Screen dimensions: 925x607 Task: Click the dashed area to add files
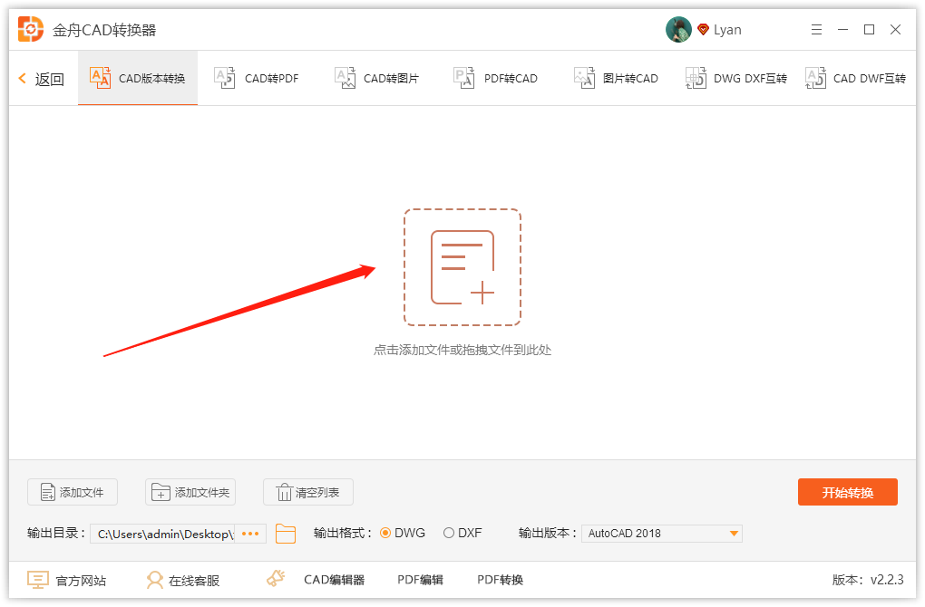point(462,267)
